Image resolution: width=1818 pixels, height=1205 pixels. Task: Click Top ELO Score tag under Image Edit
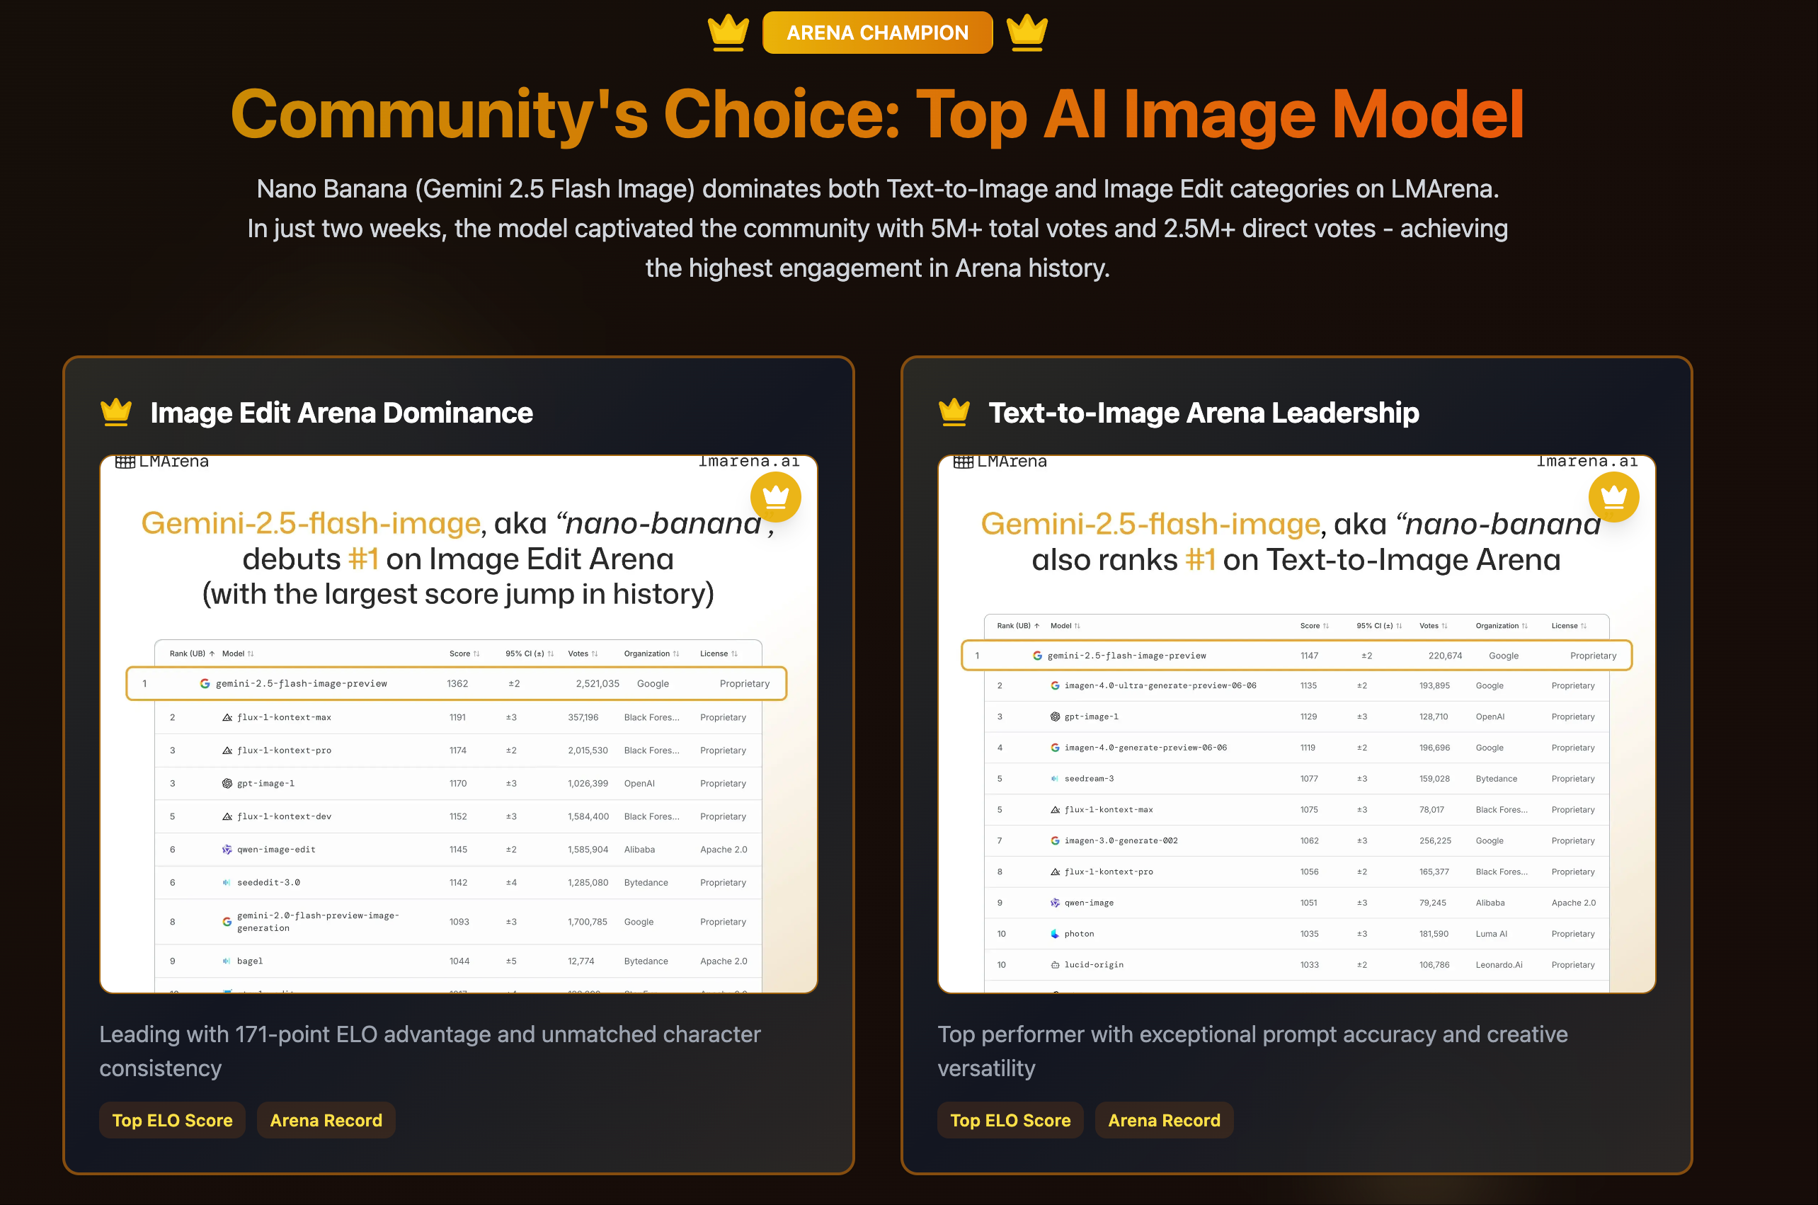coord(172,1120)
